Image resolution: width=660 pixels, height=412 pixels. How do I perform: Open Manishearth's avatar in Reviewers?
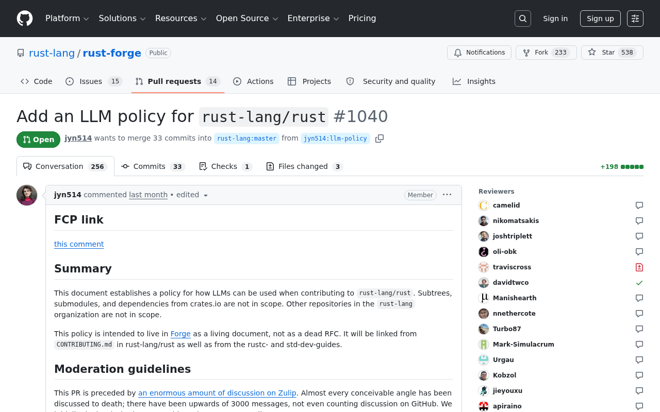point(484,298)
